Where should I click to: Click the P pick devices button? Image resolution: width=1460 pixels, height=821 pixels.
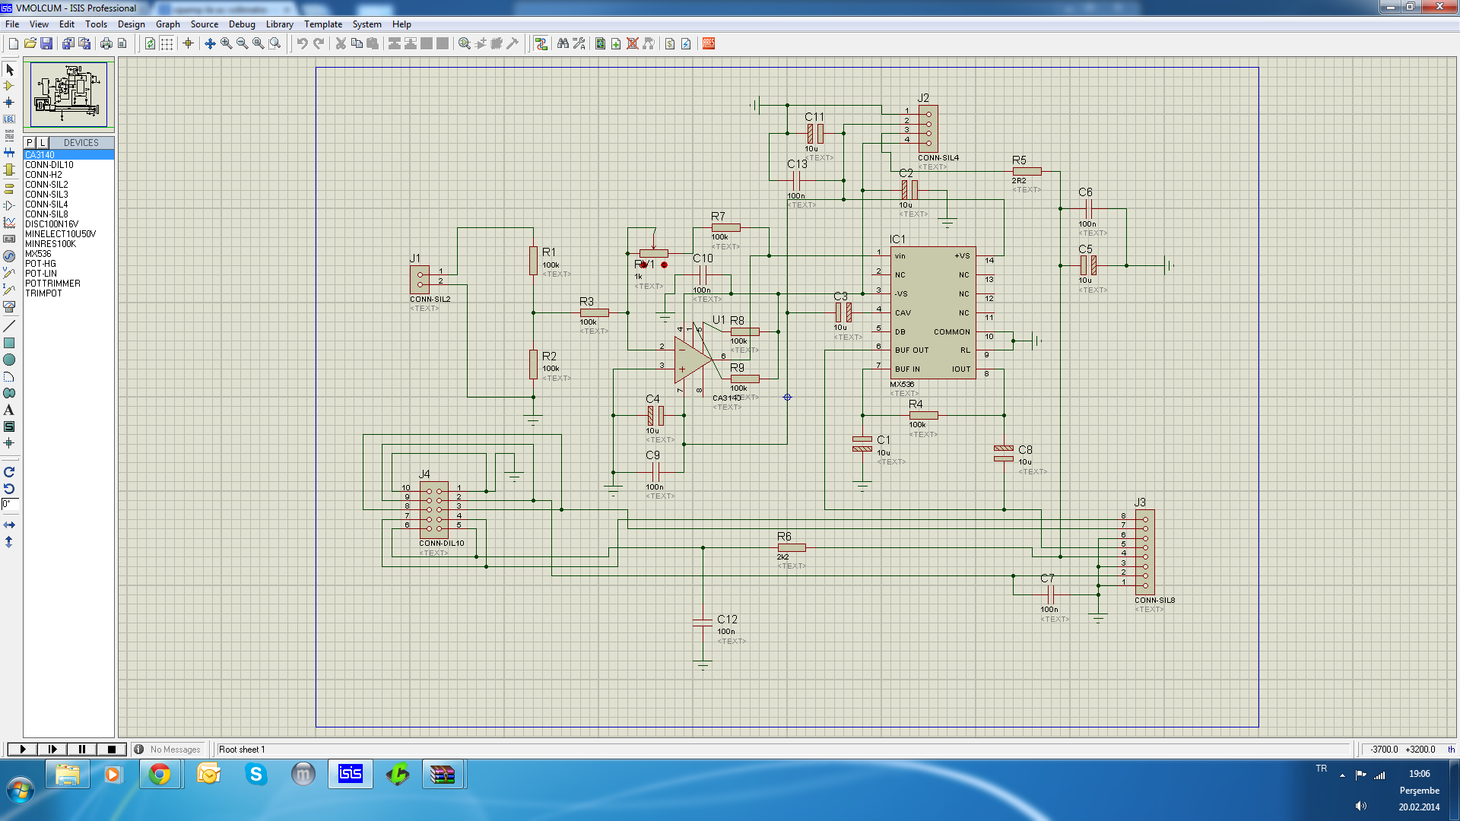click(x=30, y=142)
